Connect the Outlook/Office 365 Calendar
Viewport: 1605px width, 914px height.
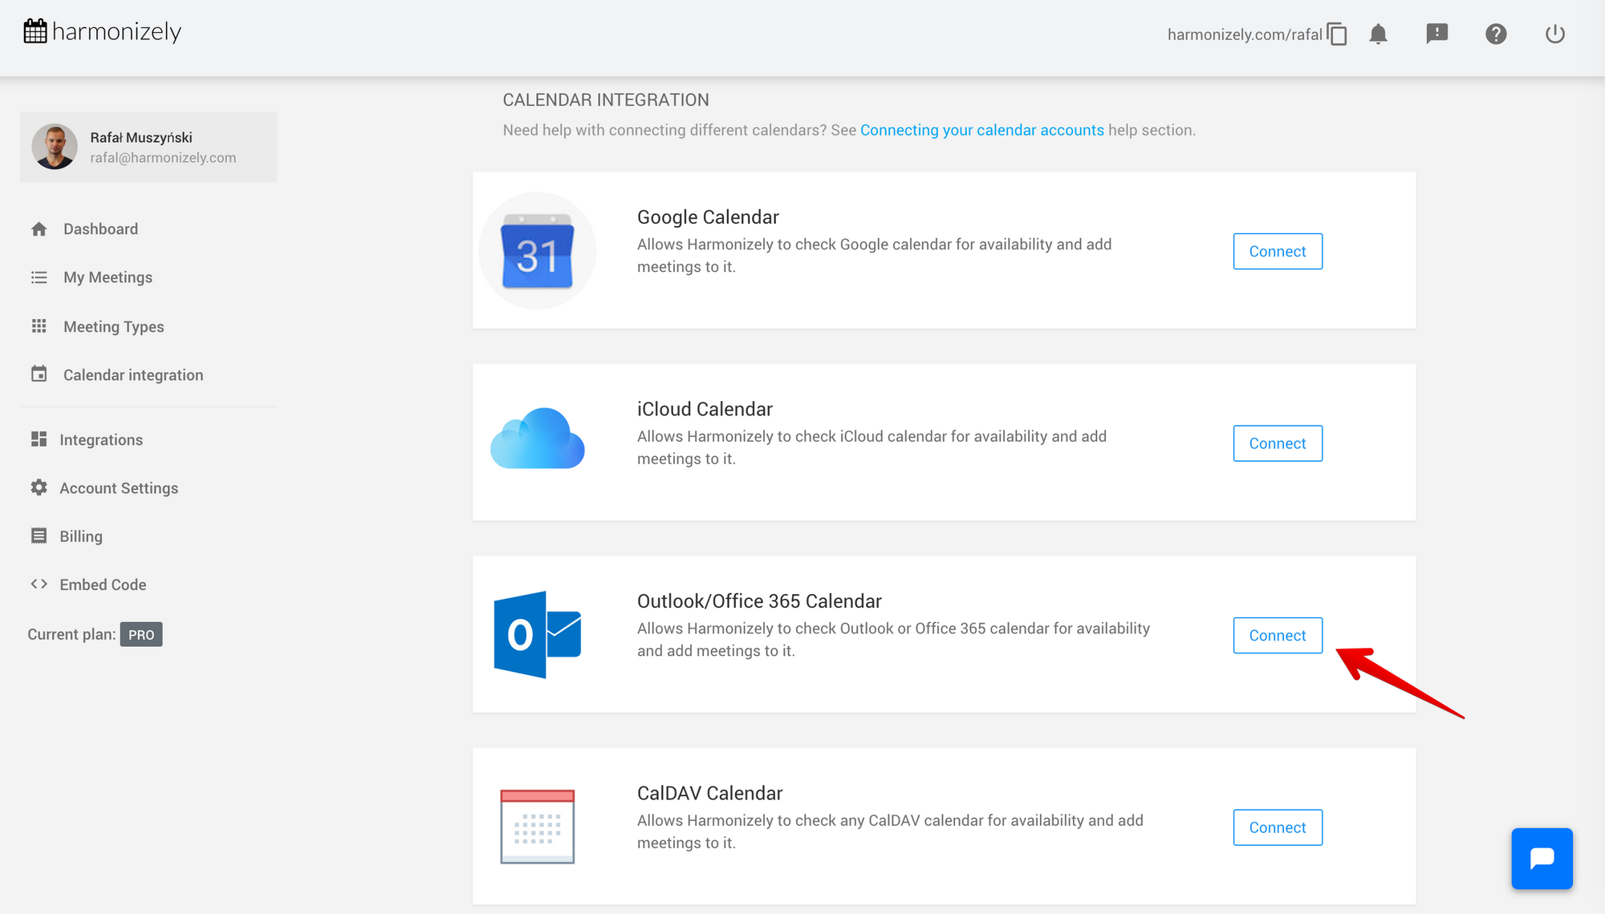[x=1277, y=636]
